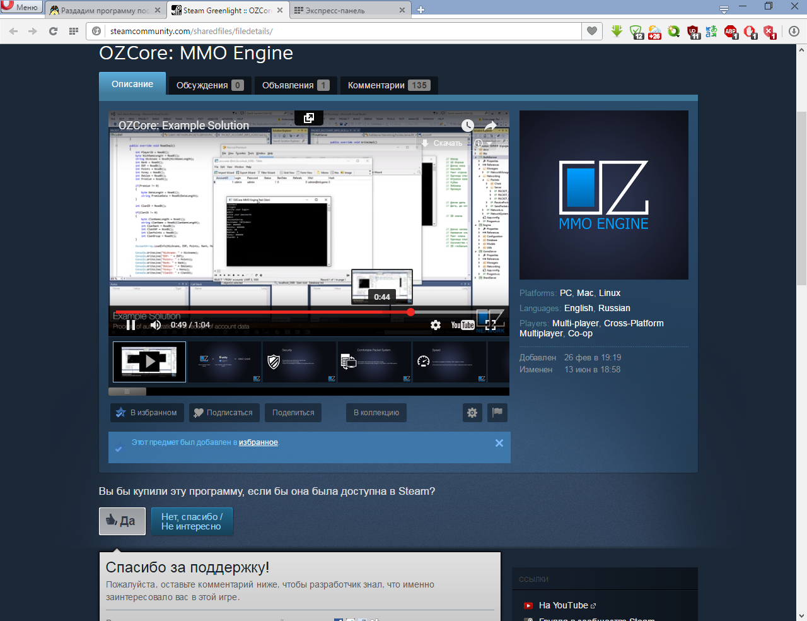Open the item settings gear button
Screen dimensions: 807x621
pyautogui.click(x=472, y=413)
